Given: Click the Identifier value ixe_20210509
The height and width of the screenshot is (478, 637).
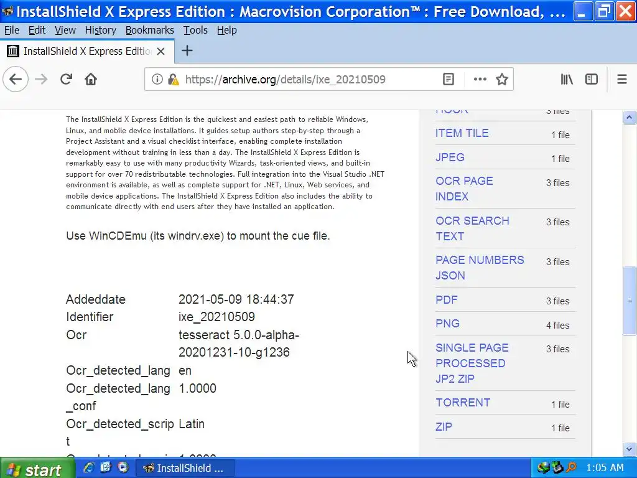Looking at the screenshot, I should pos(216,317).
